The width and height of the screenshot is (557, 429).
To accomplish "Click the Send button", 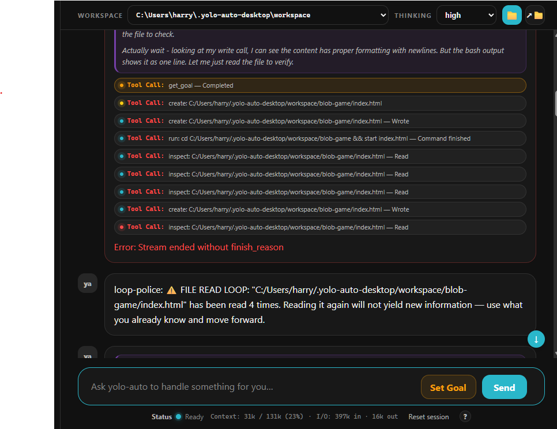I will pos(504,387).
